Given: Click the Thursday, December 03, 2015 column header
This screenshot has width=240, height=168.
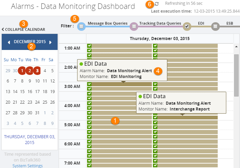Looking at the screenshot, I should 160,38.
